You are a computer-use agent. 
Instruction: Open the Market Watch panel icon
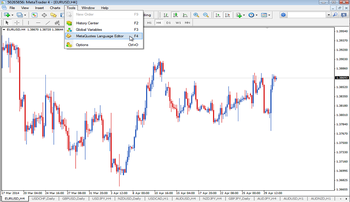pos(34,15)
